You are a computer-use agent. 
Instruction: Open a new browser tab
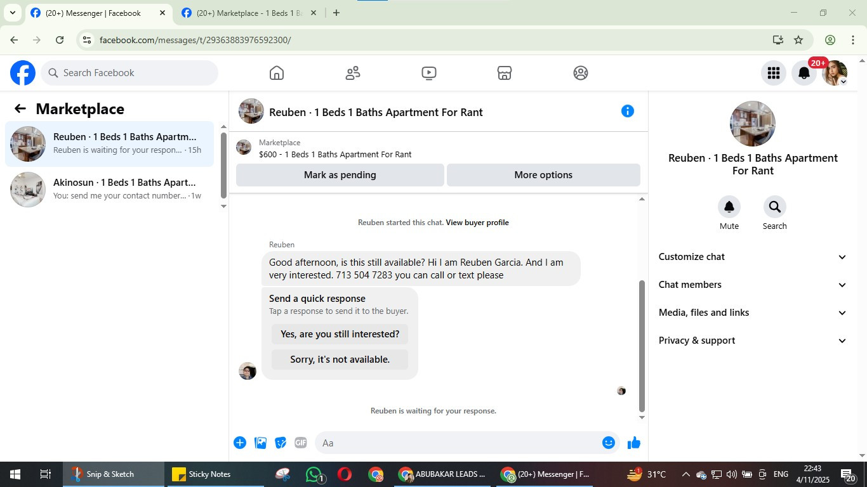pos(336,13)
